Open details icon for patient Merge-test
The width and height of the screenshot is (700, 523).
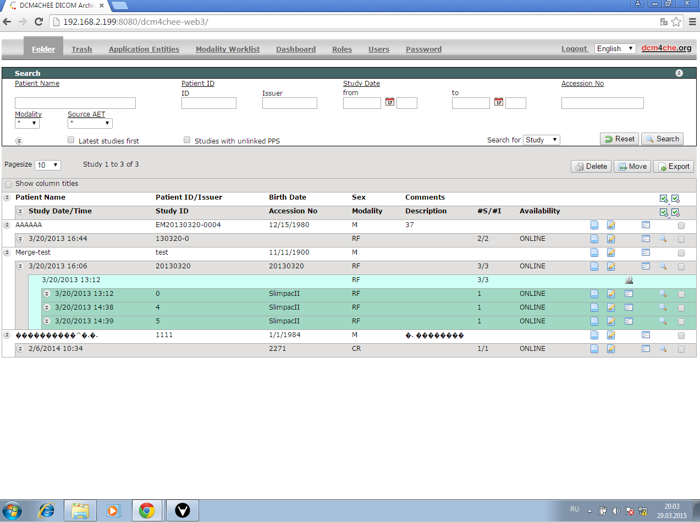(594, 252)
